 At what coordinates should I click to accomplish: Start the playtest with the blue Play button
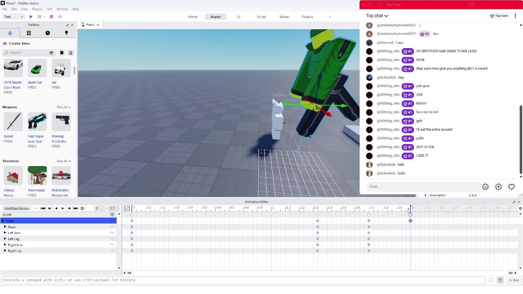[31, 17]
